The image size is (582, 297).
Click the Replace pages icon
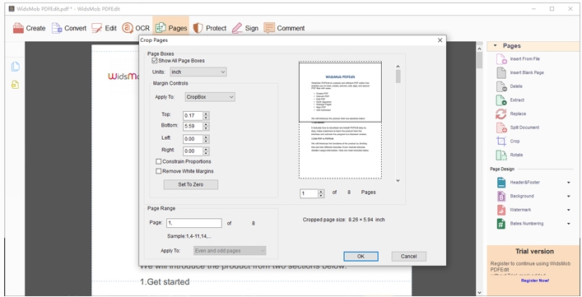(x=501, y=114)
